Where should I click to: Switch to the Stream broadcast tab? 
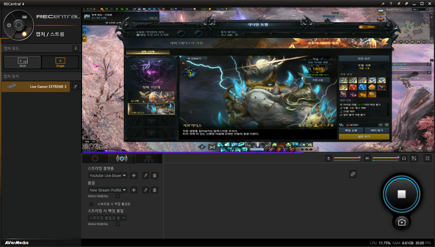[122, 159]
